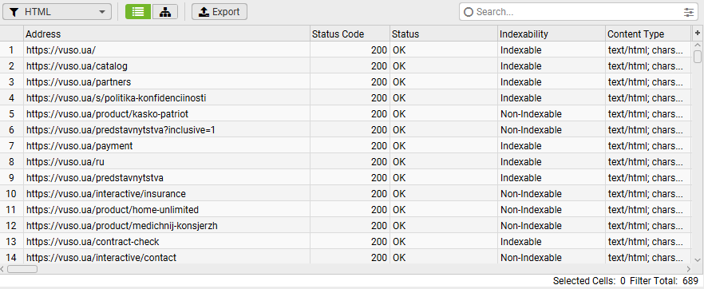Add column using the plus icon
Viewport: 704px width, 289px height.
tap(698, 34)
